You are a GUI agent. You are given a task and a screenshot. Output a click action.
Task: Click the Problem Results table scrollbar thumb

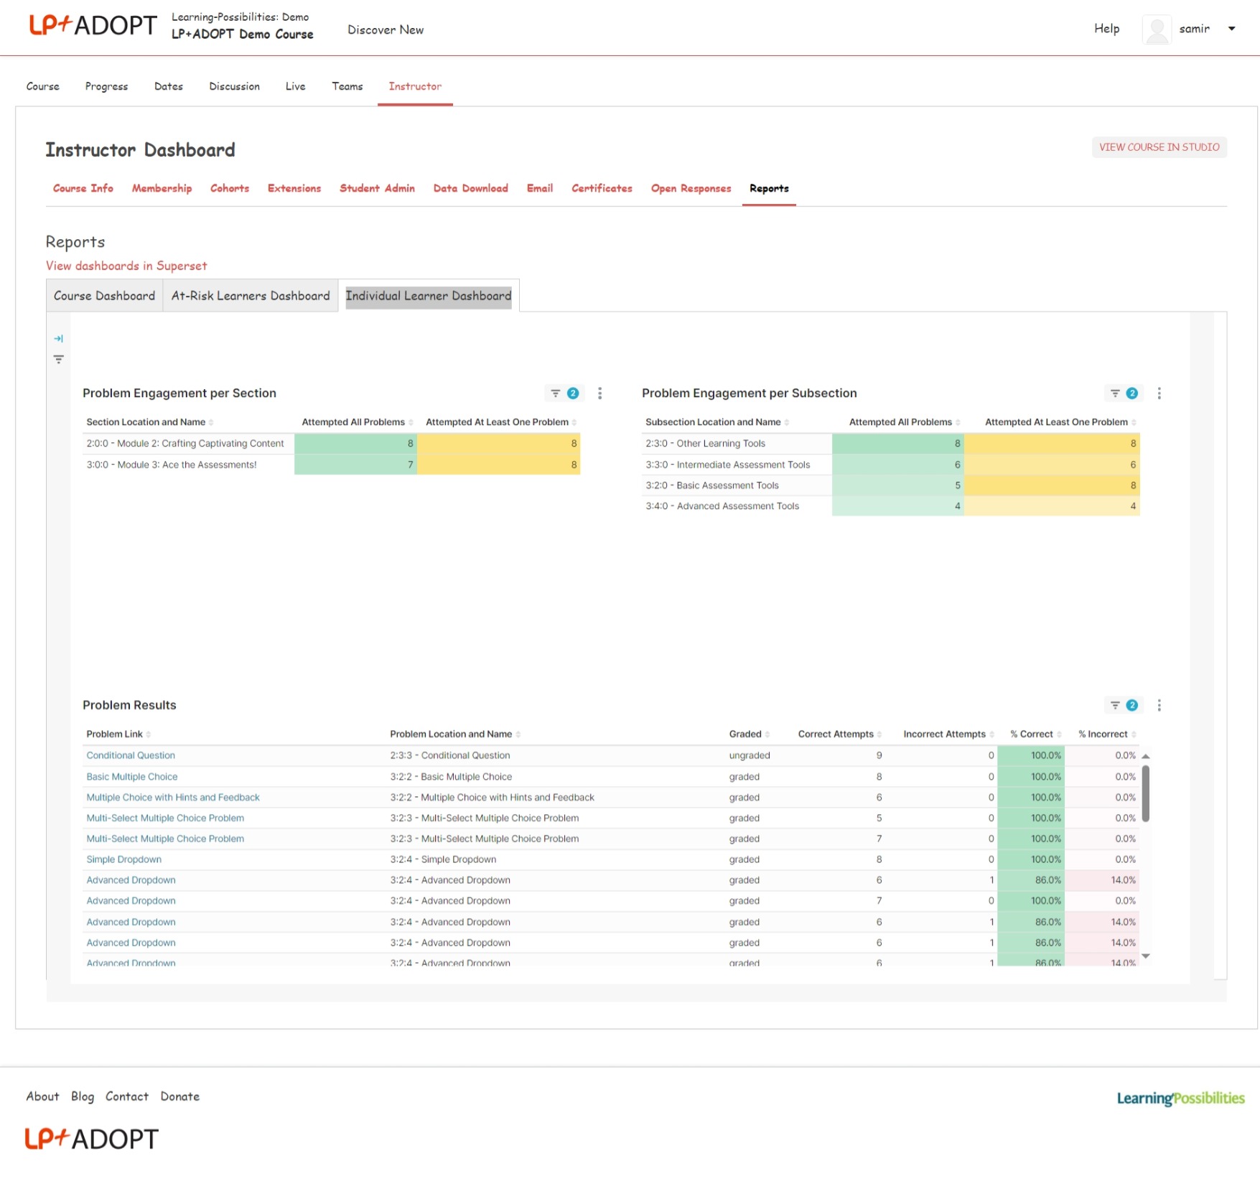tap(1146, 793)
